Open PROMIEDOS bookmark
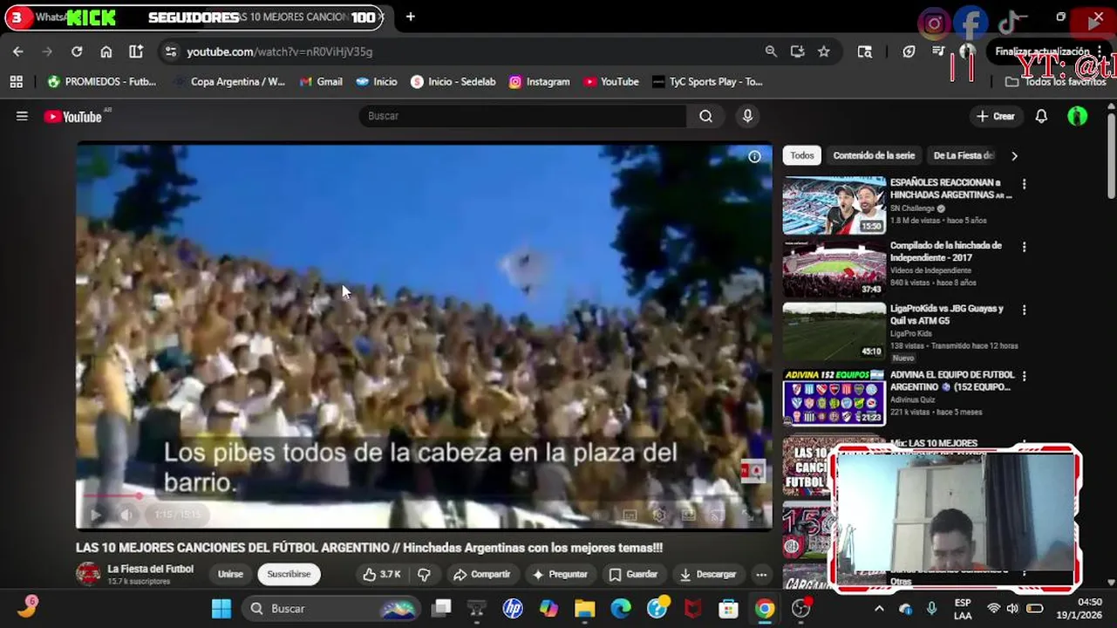The height and width of the screenshot is (628, 1117). click(x=102, y=81)
